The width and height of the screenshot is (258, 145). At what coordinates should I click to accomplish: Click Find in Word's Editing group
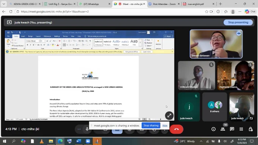pos(148,40)
